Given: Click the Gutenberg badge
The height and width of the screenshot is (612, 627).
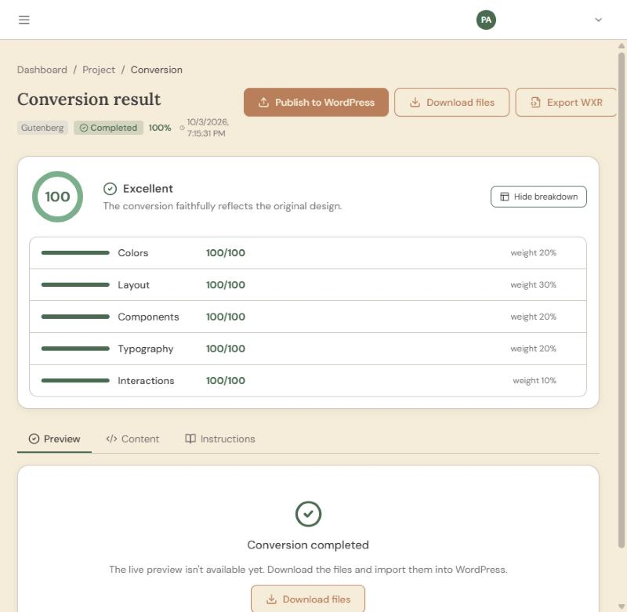Looking at the screenshot, I should 42,128.
